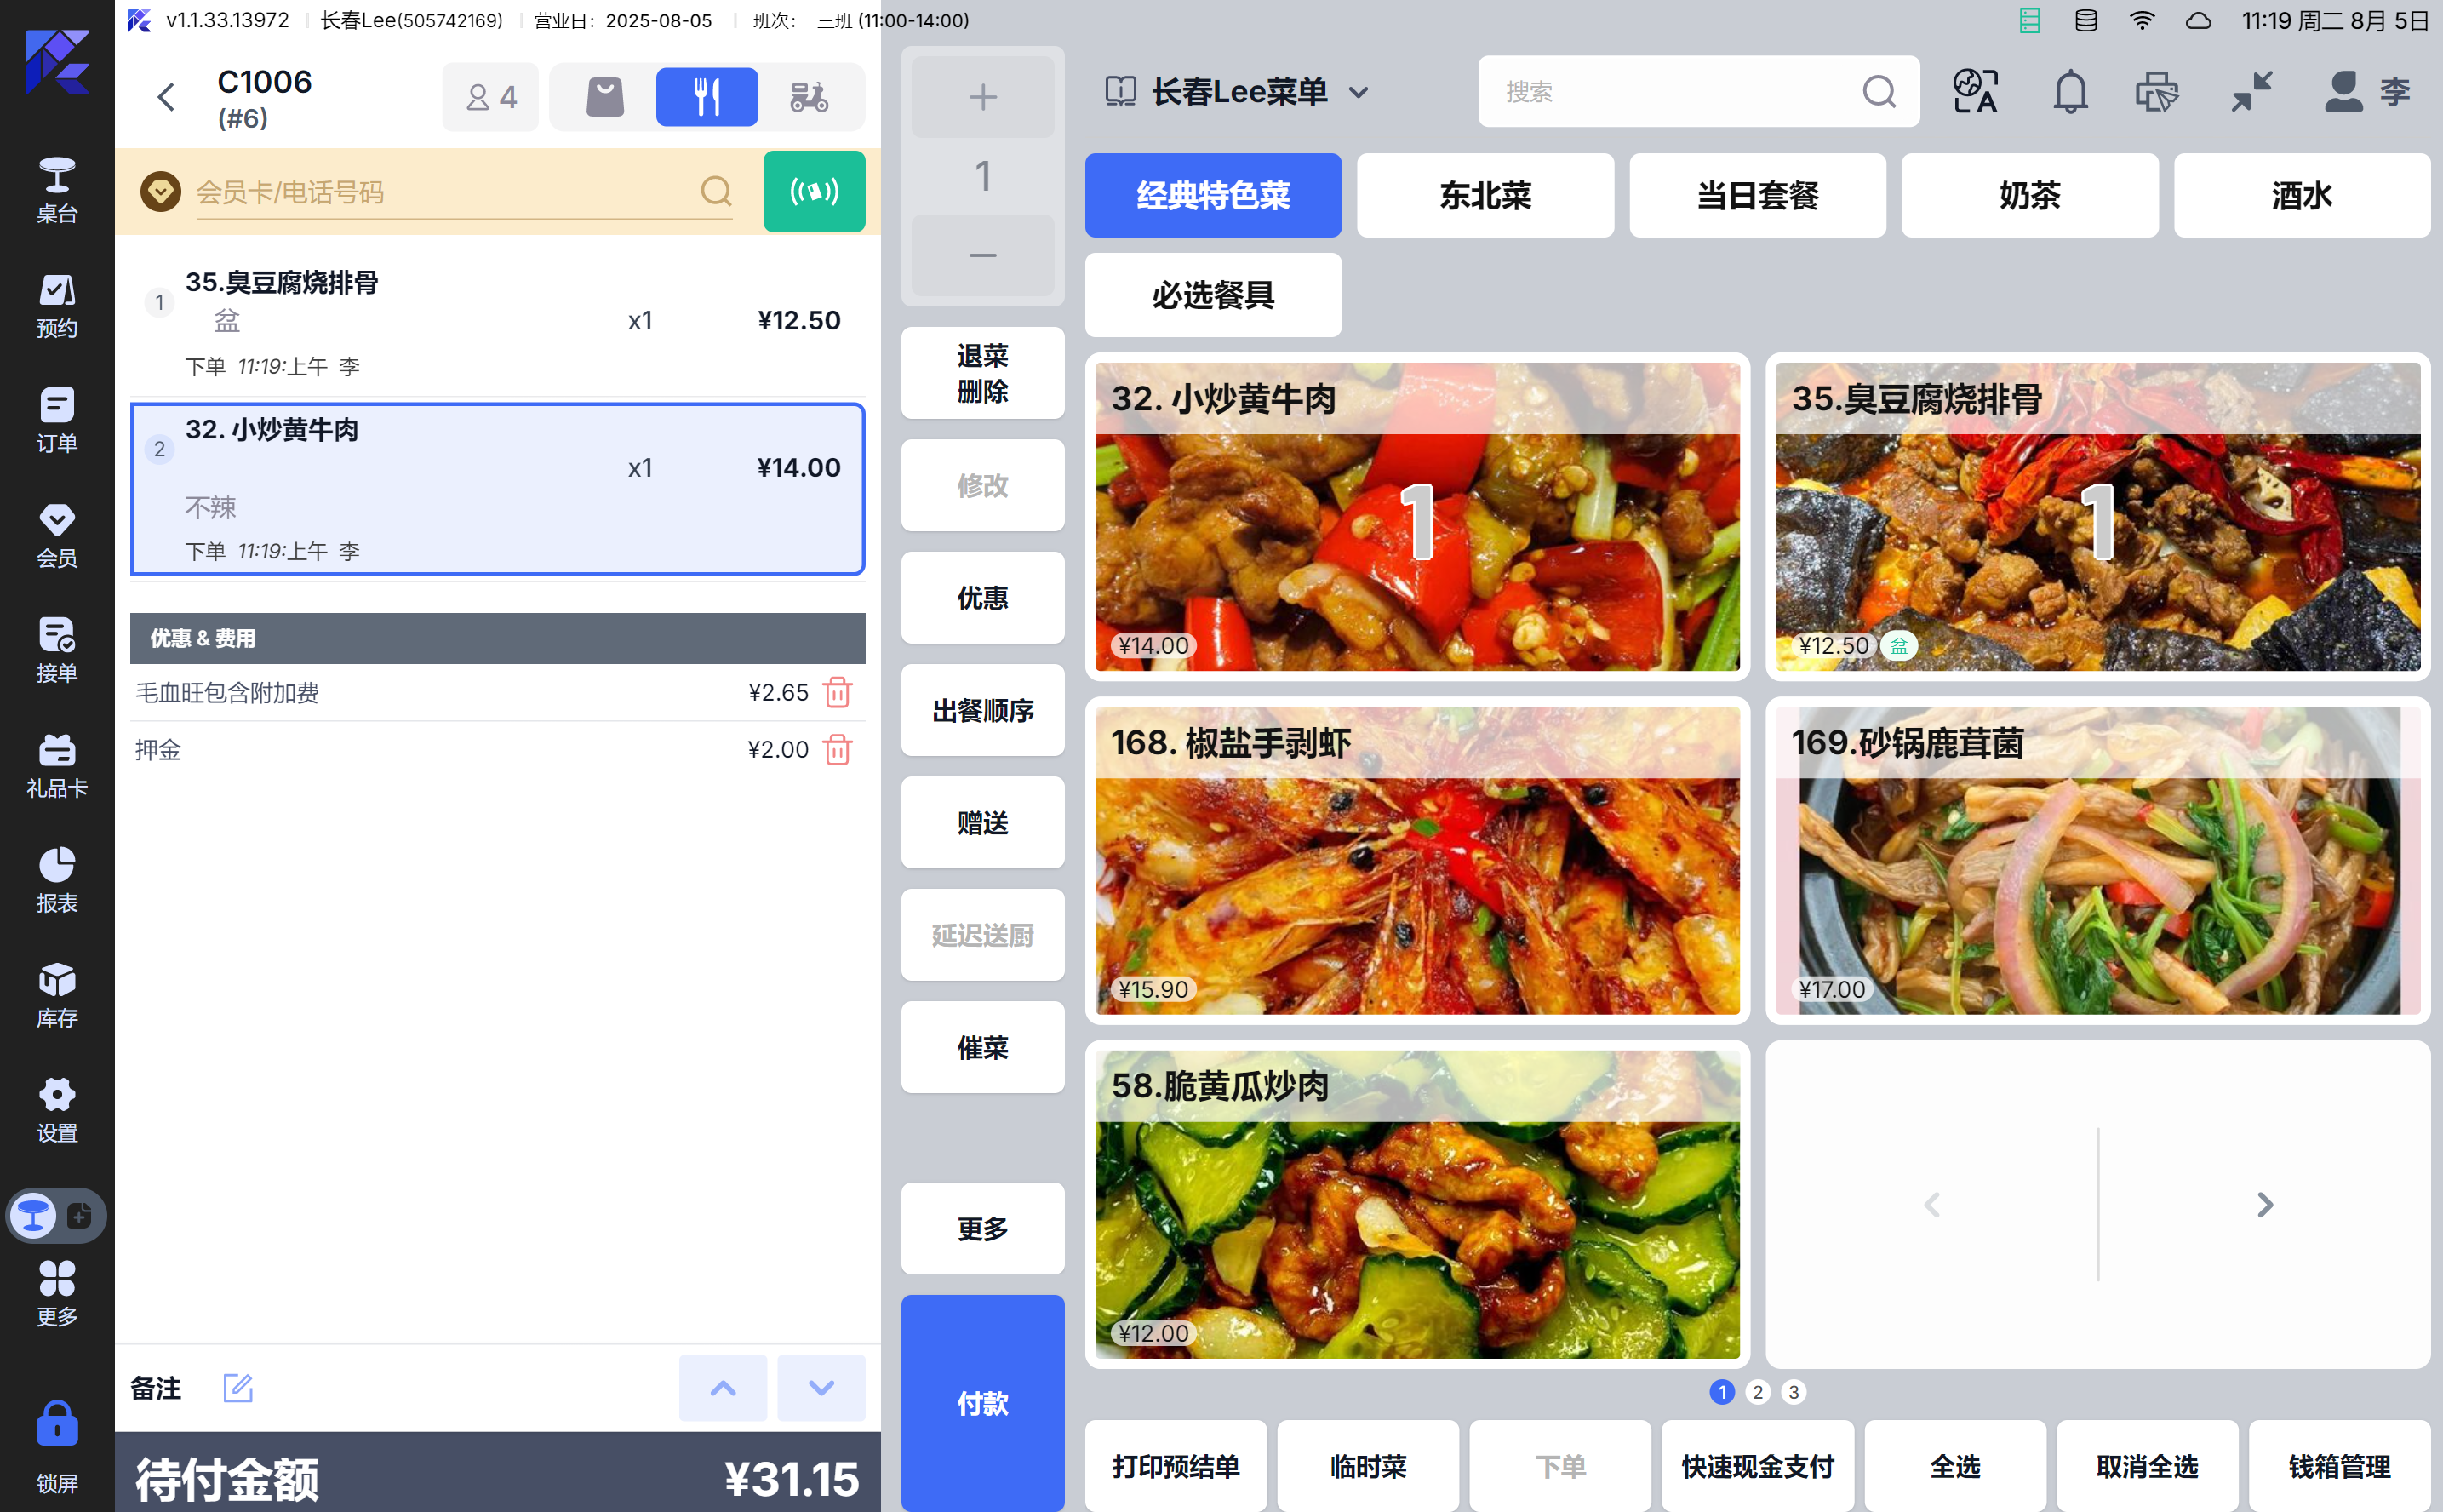Click the translate language icon in top bar
Viewport: 2443px width, 1512px height.
click(x=1975, y=91)
